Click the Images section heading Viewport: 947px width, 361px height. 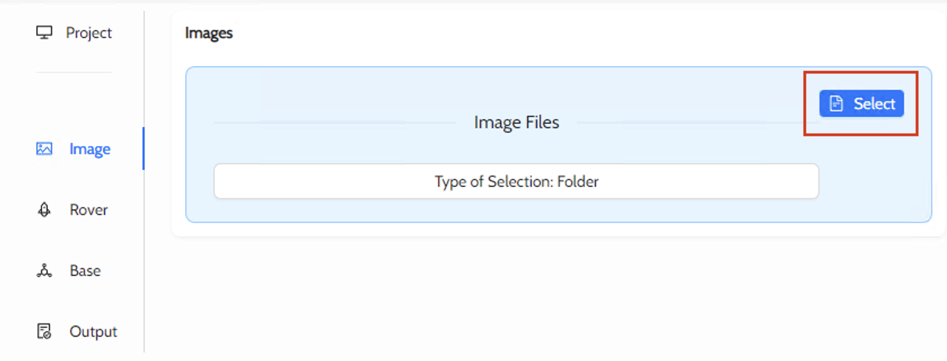click(x=209, y=33)
